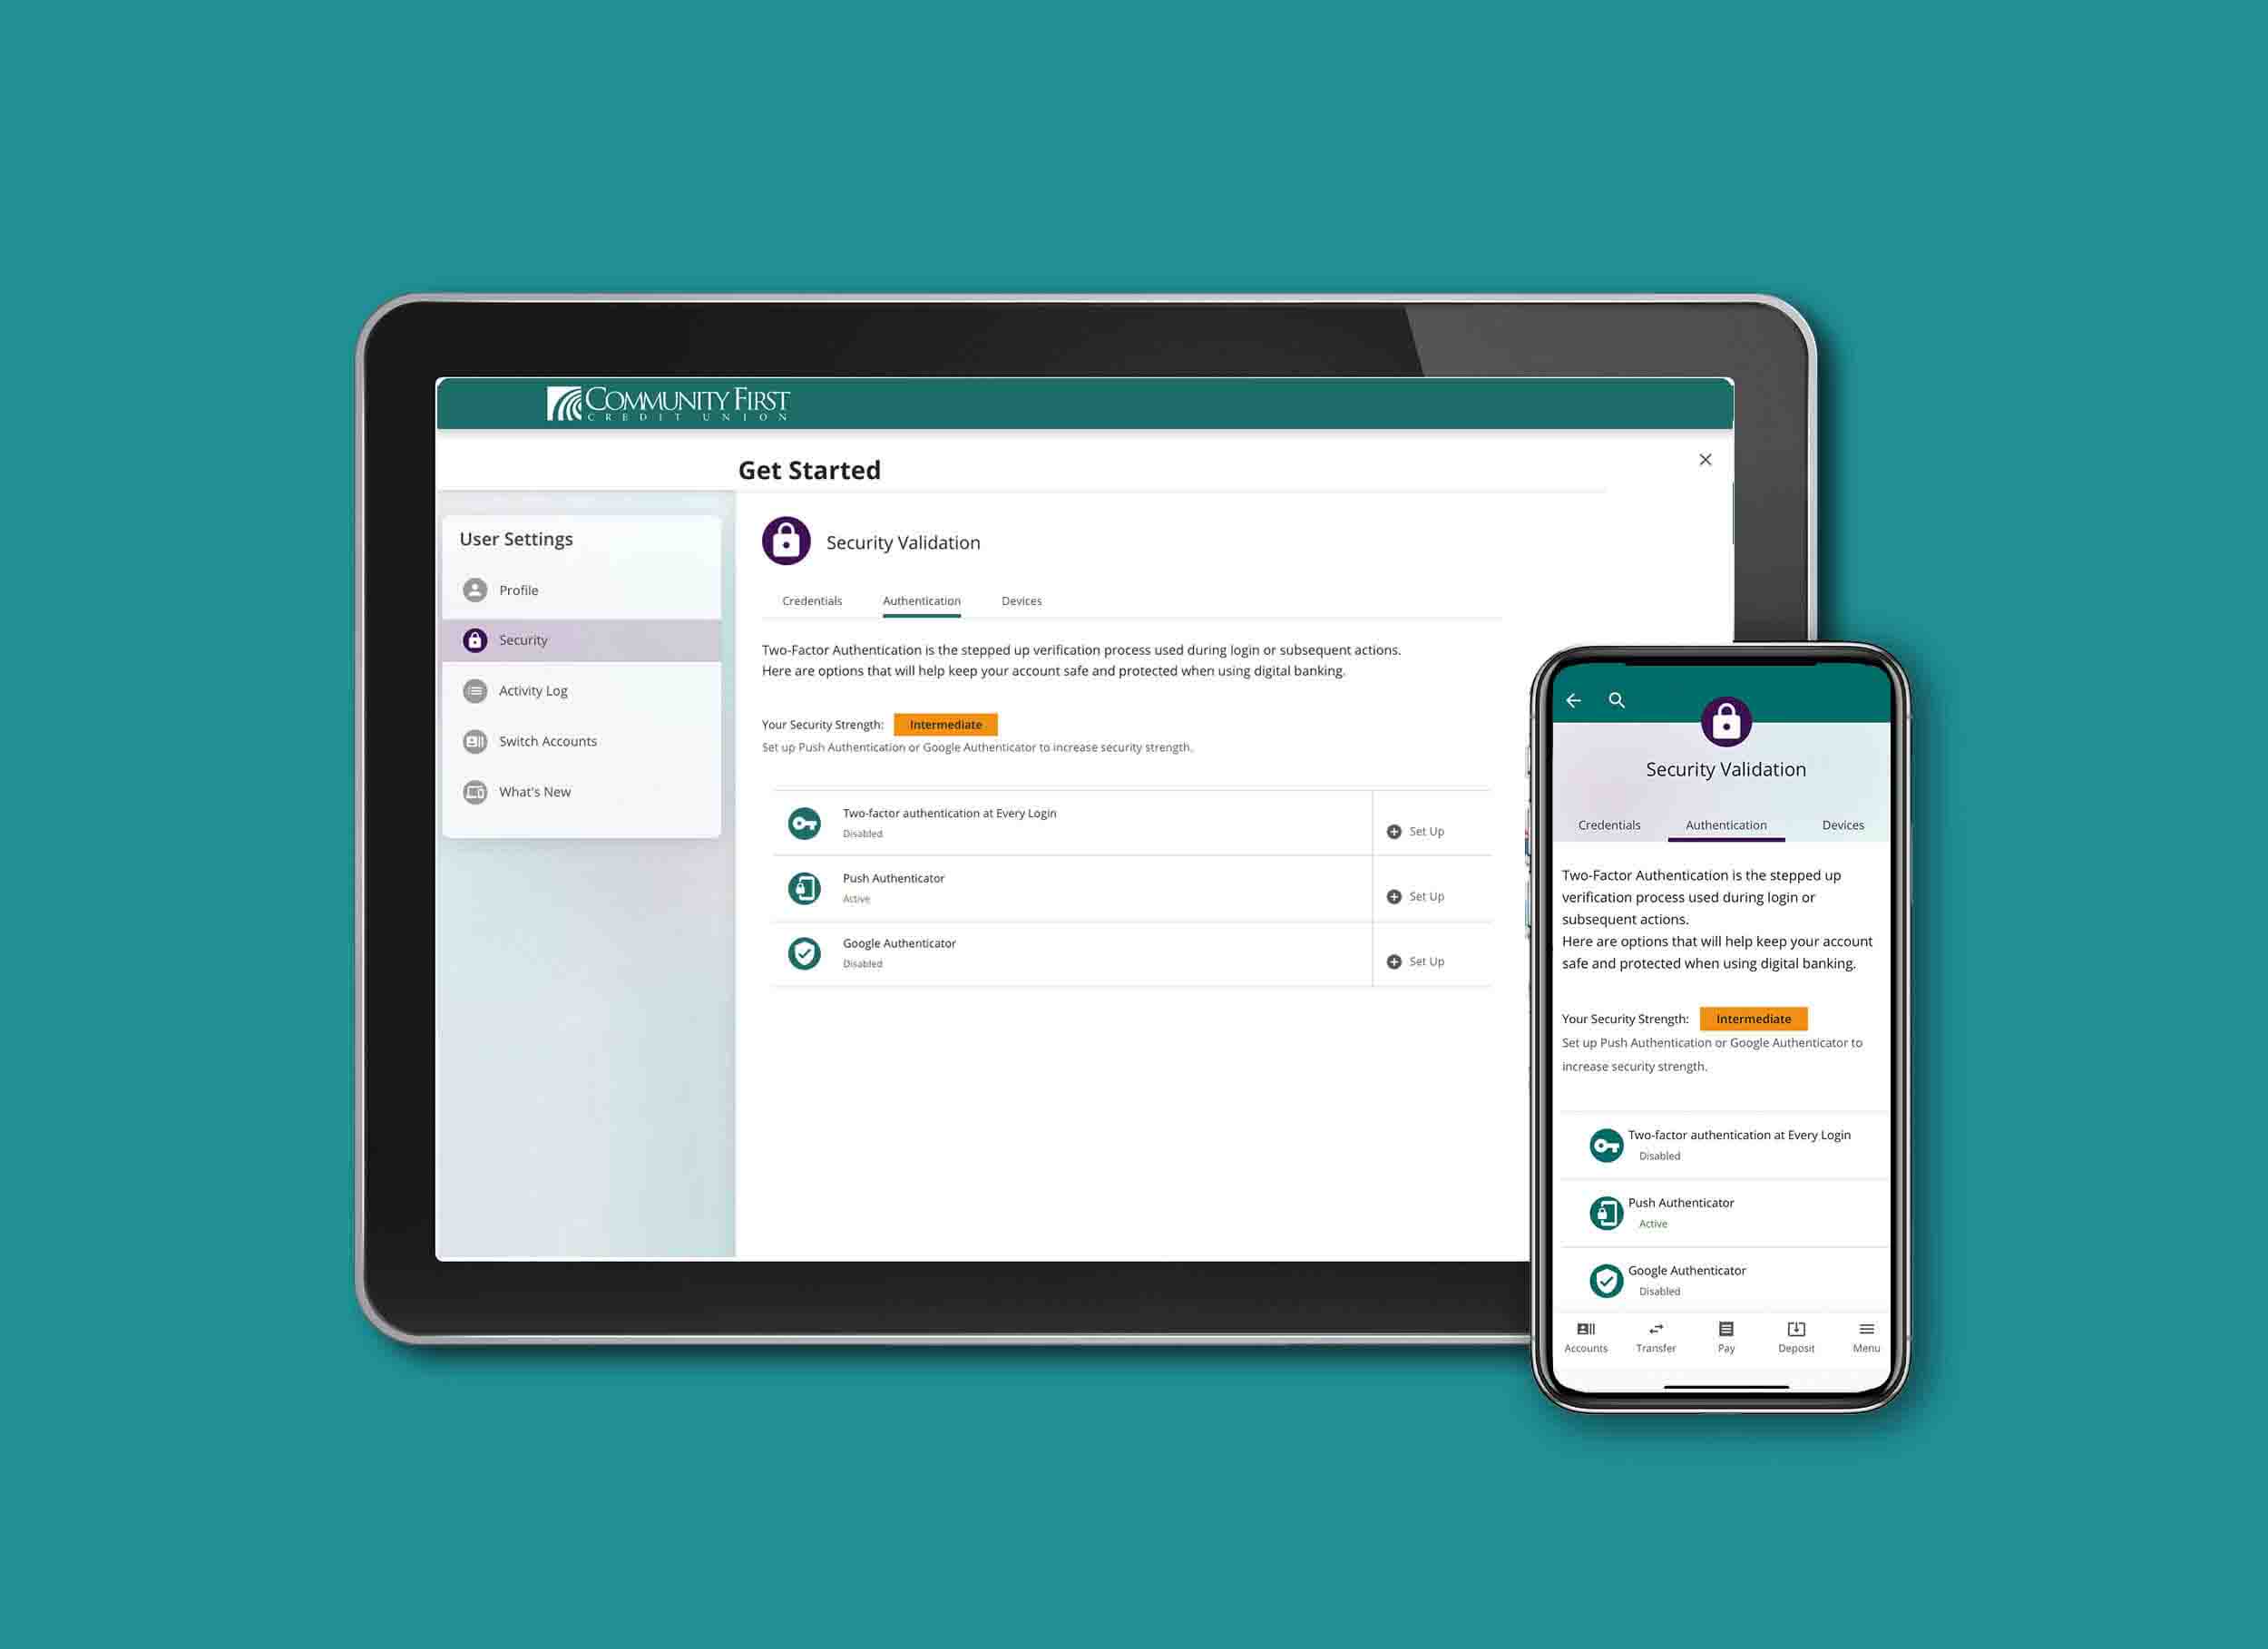
Task: Click the Security Validation lock icon
Action: tap(787, 544)
